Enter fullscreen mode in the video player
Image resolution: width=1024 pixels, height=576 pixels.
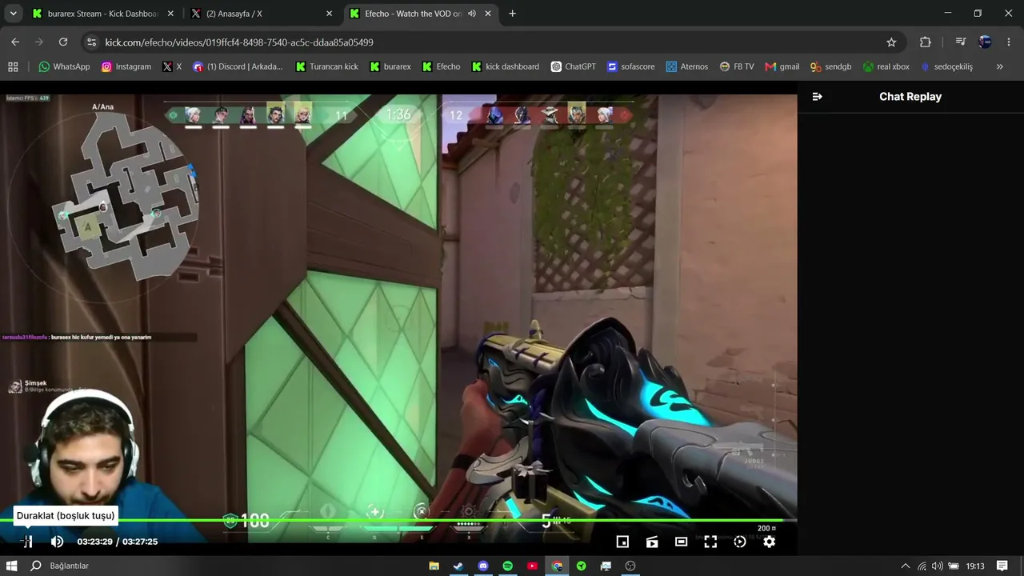click(710, 542)
